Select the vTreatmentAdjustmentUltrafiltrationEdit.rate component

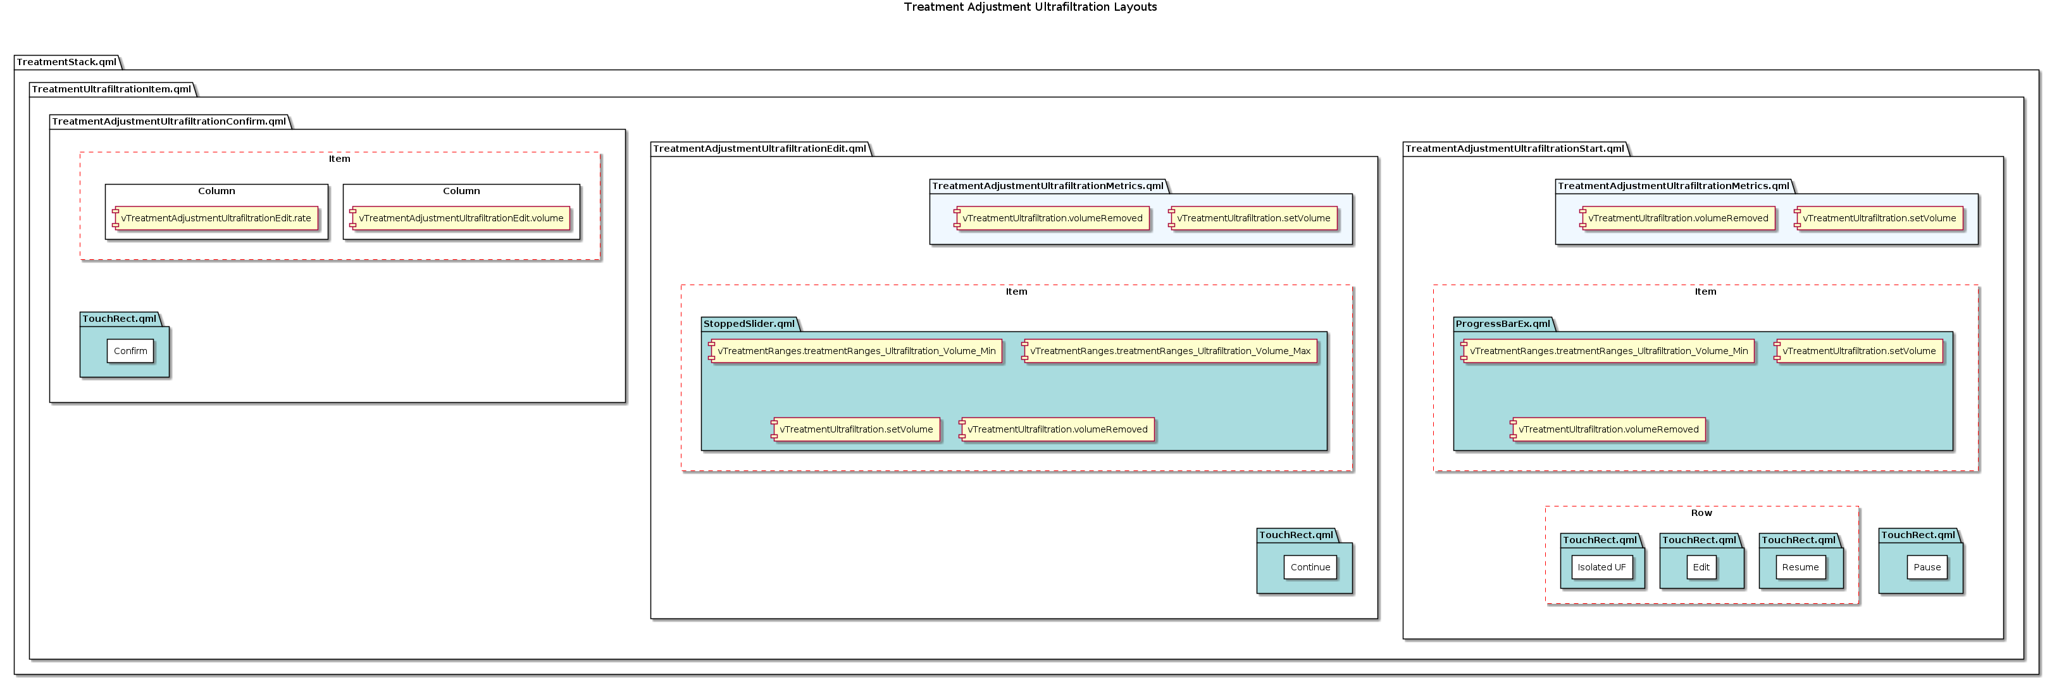[216, 218]
